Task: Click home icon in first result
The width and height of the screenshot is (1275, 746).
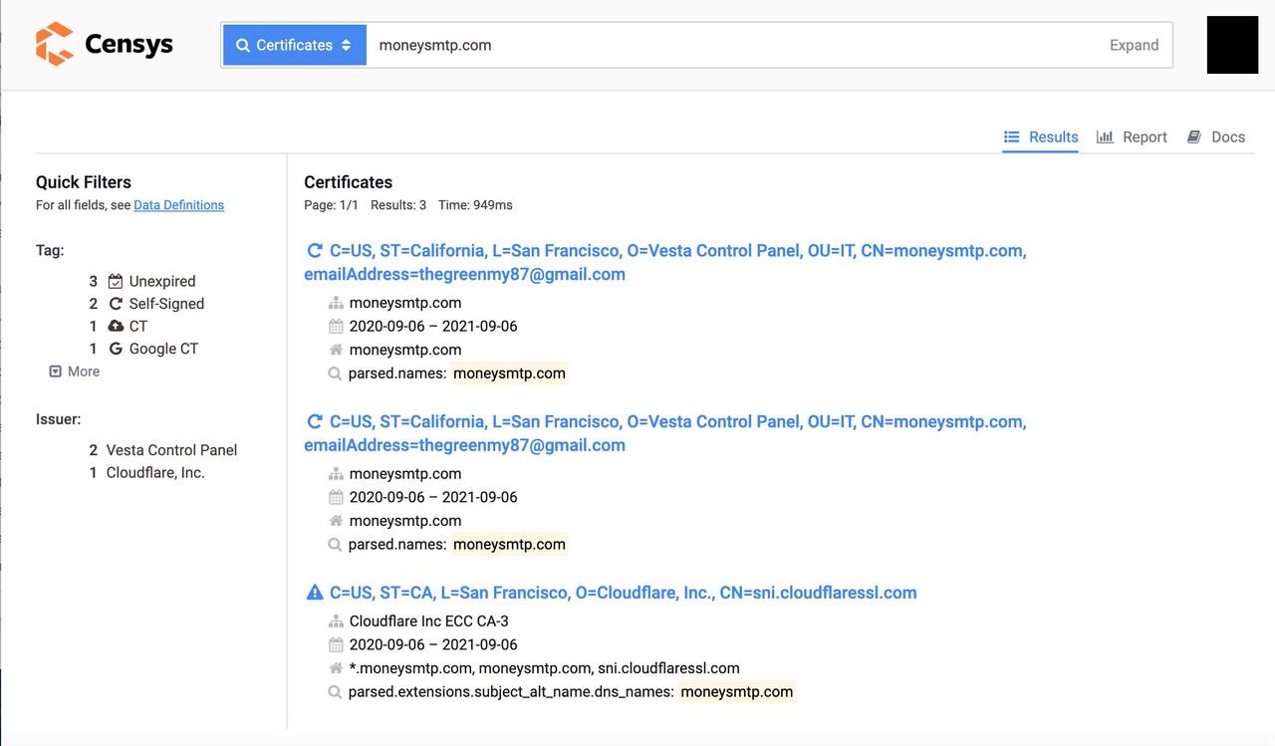Action: (x=336, y=350)
